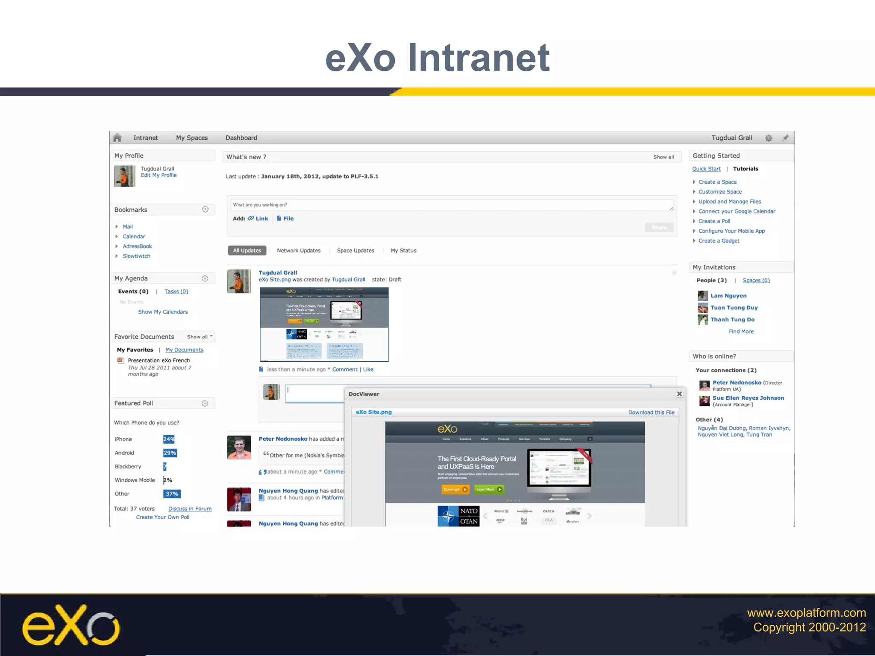Expand Create a Poll tutorial arrow

pos(694,221)
